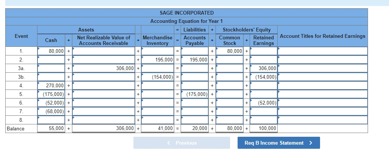Select empty Cash cell for event 8
The height and width of the screenshot is (151, 389).
[51, 120]
